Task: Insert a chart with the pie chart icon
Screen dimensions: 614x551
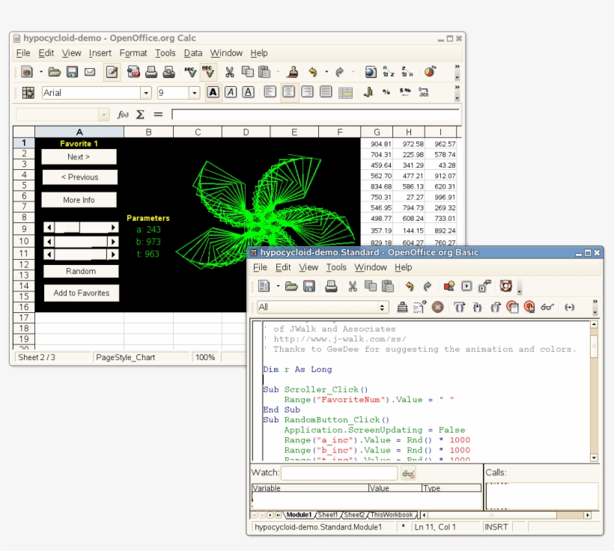Action: tap(428, 71)
